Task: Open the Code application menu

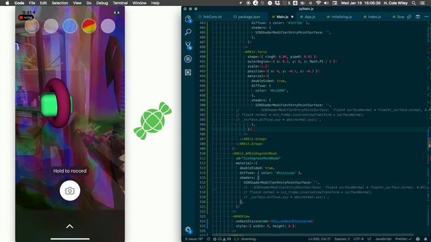Action: [20, 3]
